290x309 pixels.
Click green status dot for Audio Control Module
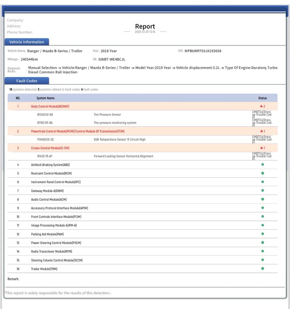coord(262,199)
